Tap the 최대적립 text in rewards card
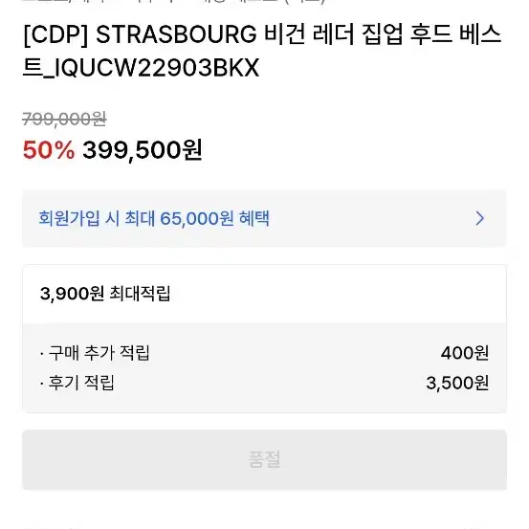This screenshot has height=529, width=529. click(140, 294)
